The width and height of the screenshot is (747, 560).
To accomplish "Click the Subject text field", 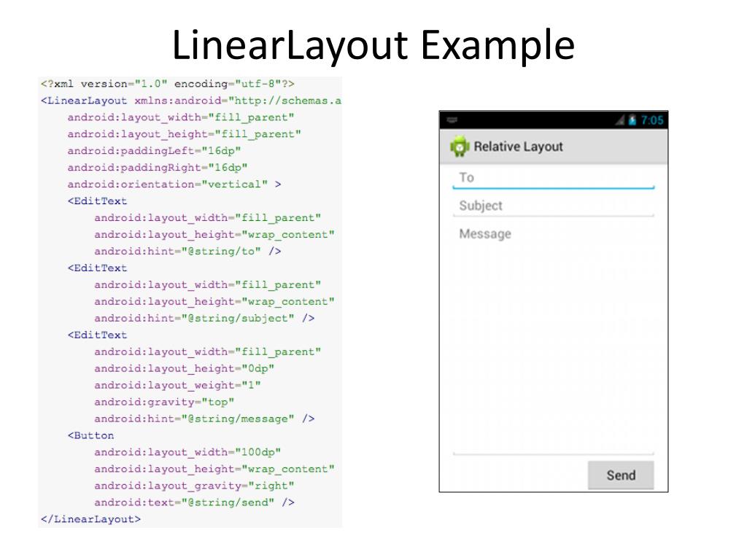I will tap(554, 206).
